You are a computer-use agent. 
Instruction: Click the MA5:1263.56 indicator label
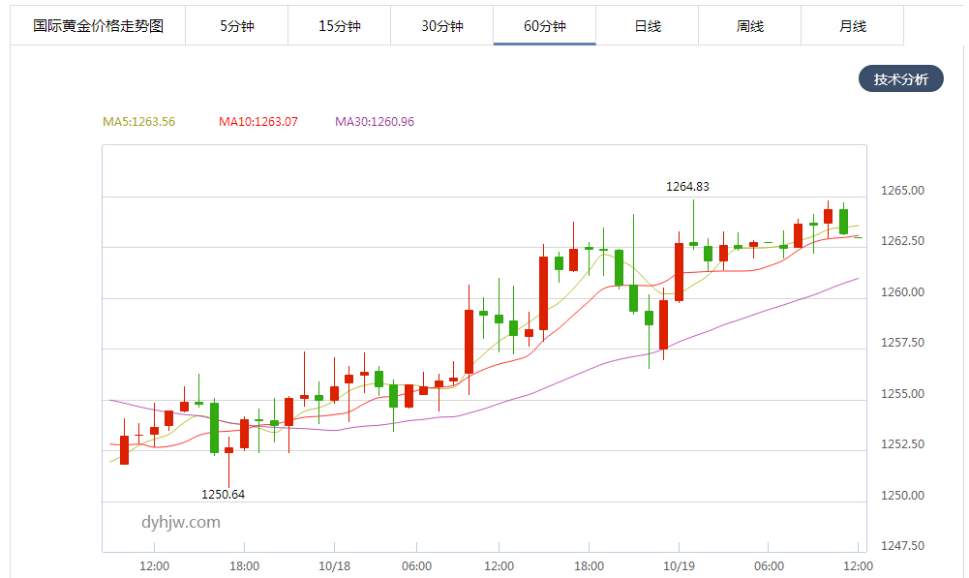[138, 122]
